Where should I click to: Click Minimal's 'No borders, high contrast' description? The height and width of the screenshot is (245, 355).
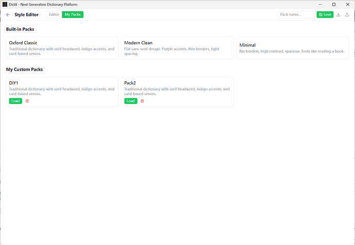292,51
